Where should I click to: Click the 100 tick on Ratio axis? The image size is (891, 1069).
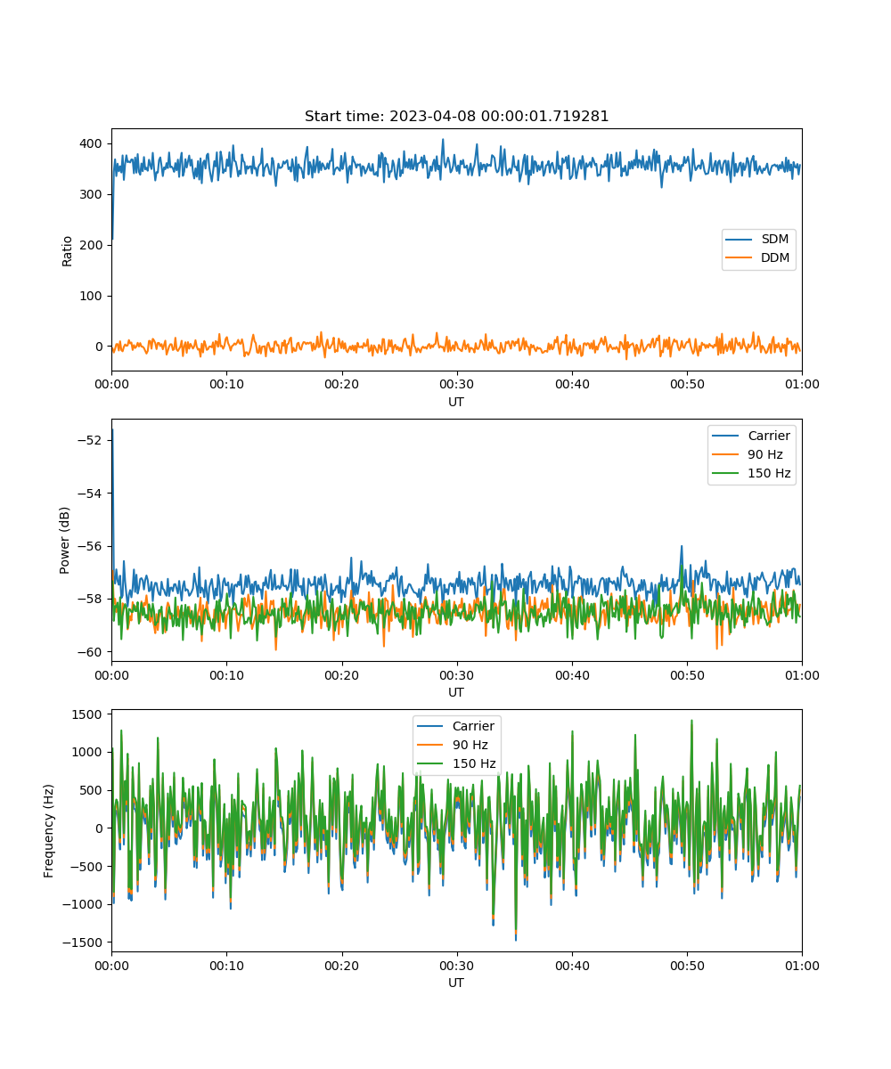pos(93,296)
